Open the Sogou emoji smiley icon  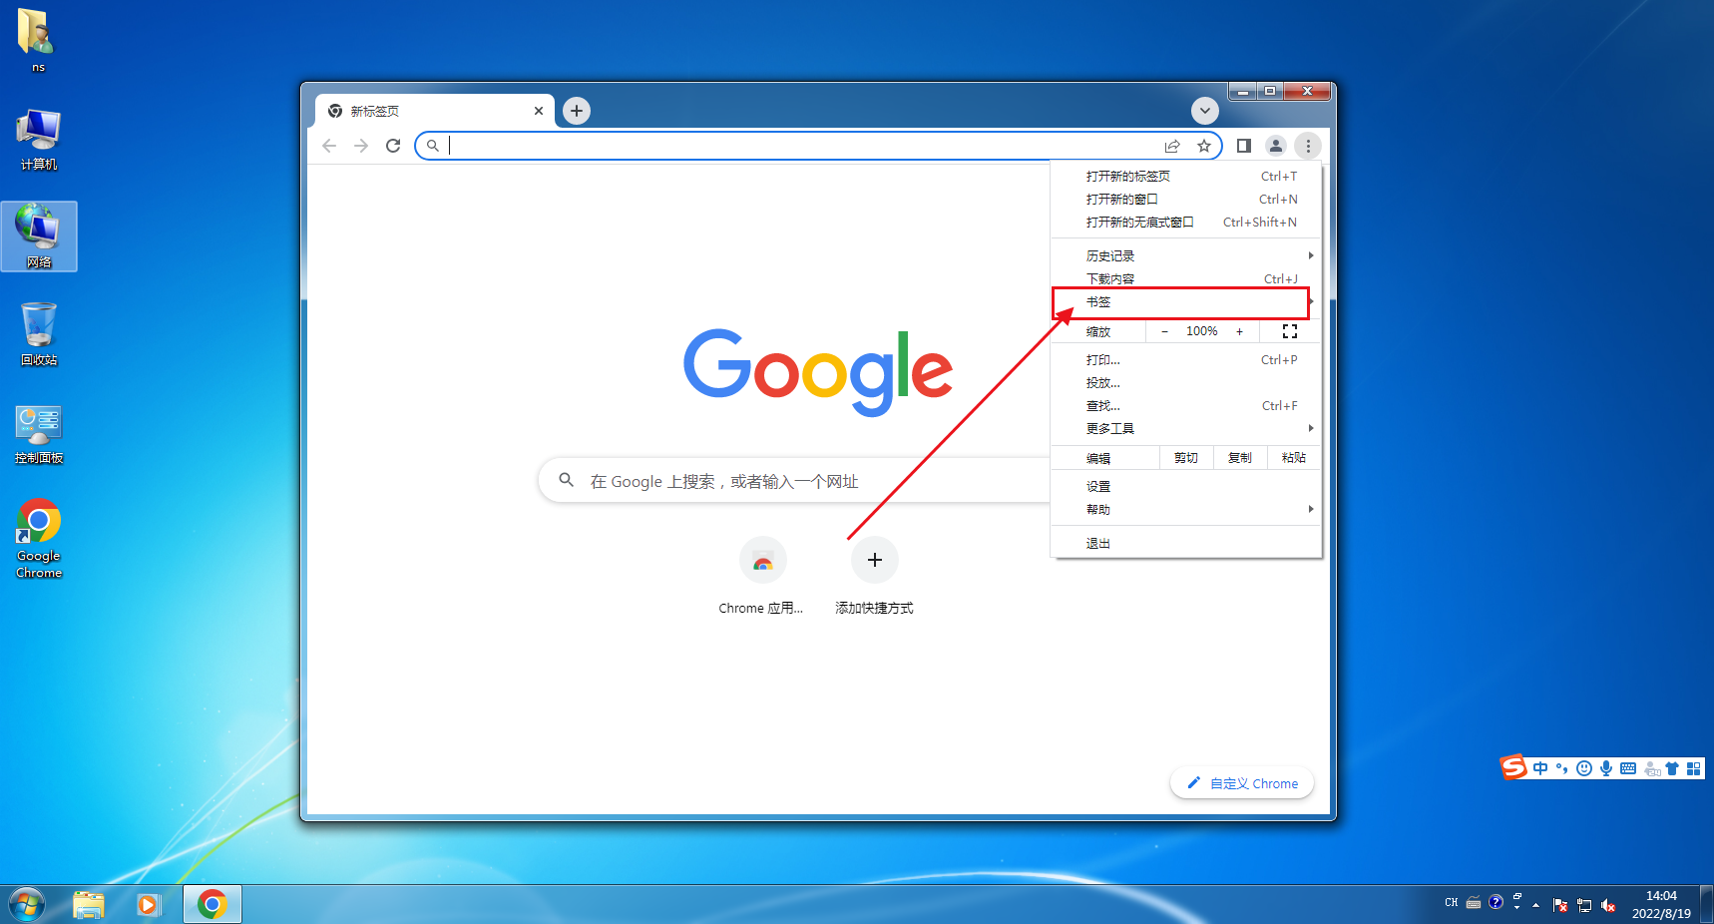(x=1584, y=768)
